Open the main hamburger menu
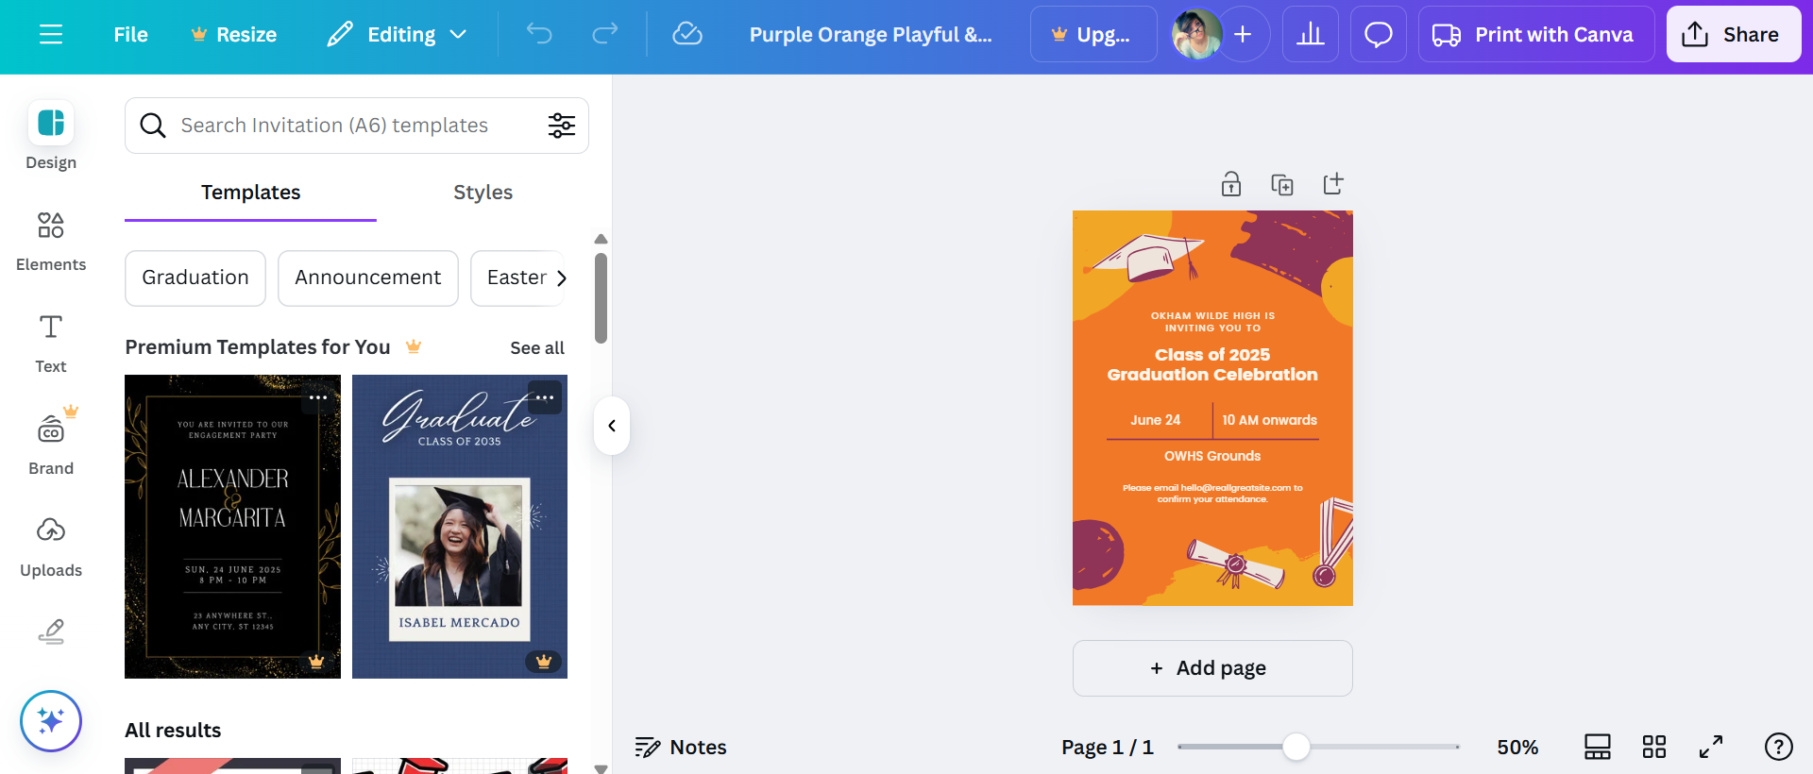This screenshot has width=1813, height=774. click(51, 35)
